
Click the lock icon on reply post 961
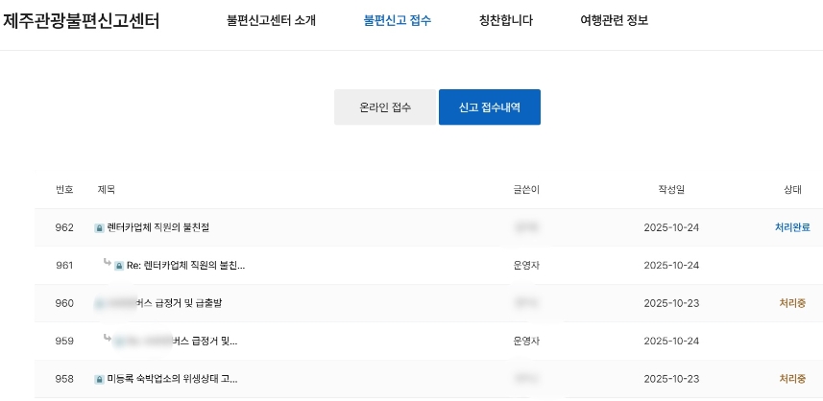(119, 266)
